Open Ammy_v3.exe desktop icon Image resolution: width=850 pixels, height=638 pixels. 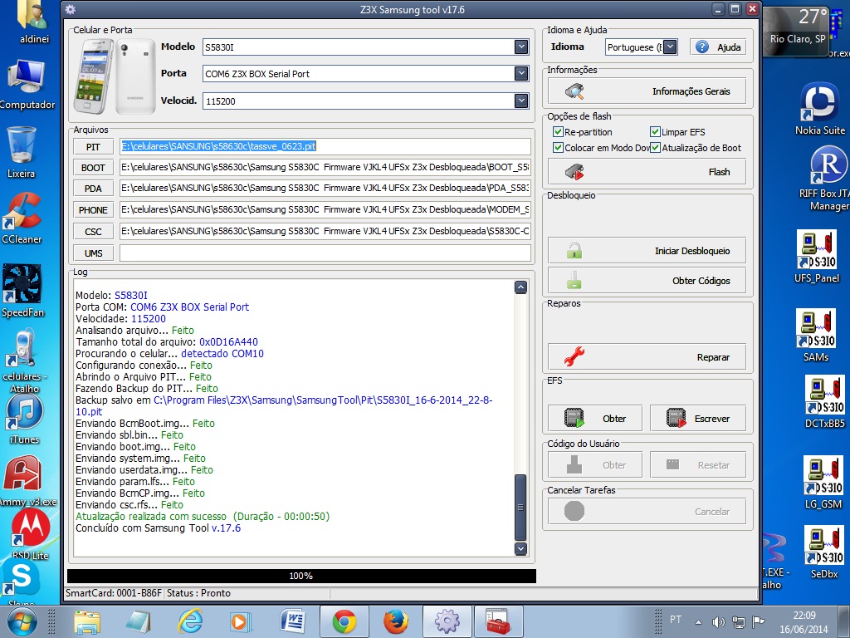(x=27, y=480)
